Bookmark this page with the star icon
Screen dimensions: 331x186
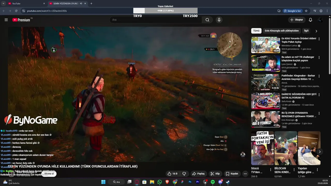306,11
